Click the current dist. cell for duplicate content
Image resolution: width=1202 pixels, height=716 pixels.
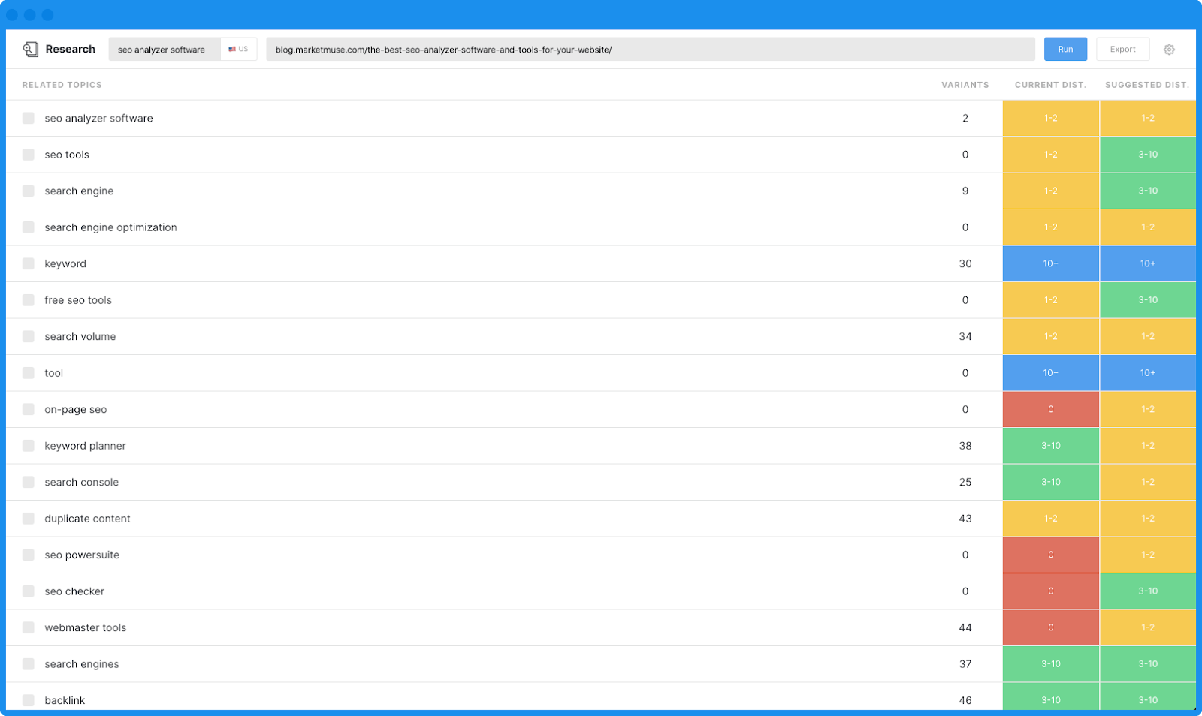(1051, 519)
